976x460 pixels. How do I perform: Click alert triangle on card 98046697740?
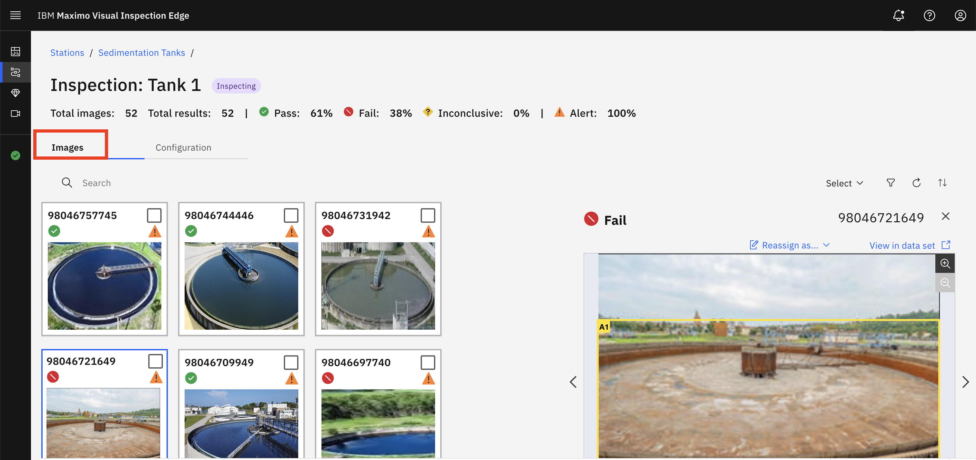tap(428, 378)
